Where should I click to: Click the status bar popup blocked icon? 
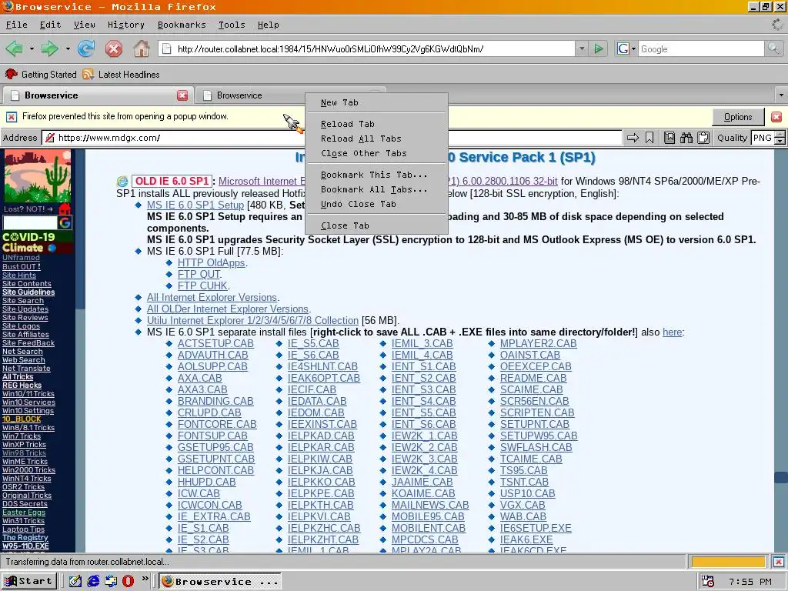click(x=779, y=562)
